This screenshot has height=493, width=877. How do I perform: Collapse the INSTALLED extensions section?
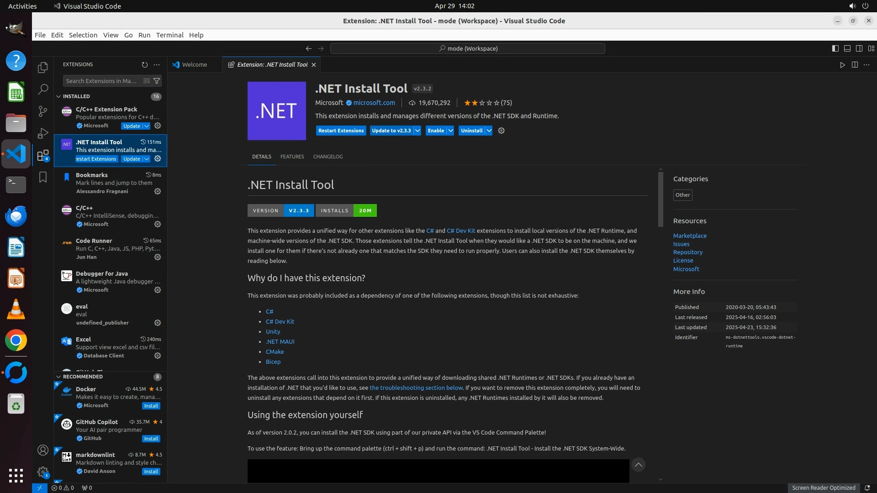(x=58, y=97)
